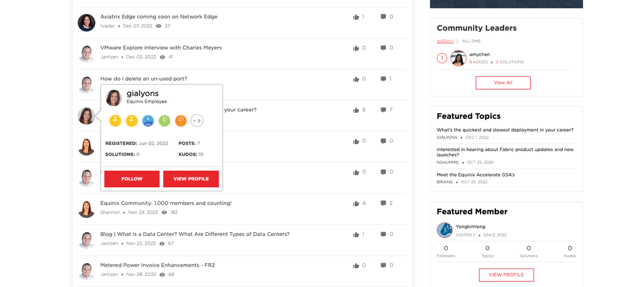The height and width of the screenshot is (287, 617).
Task: Switch Community Leaders to All-Time tab
Action: pos(472,41)
